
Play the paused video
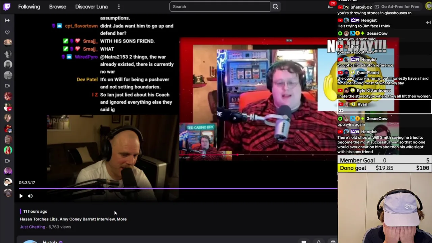(x=21, y=196)
